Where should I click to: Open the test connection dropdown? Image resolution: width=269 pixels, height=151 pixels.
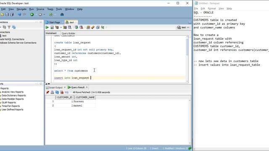[x=183, y=27]
